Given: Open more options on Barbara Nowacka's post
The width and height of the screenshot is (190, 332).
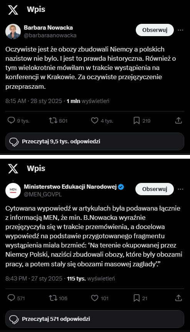Looking at the screenshot, I should [x=180, y=30].
